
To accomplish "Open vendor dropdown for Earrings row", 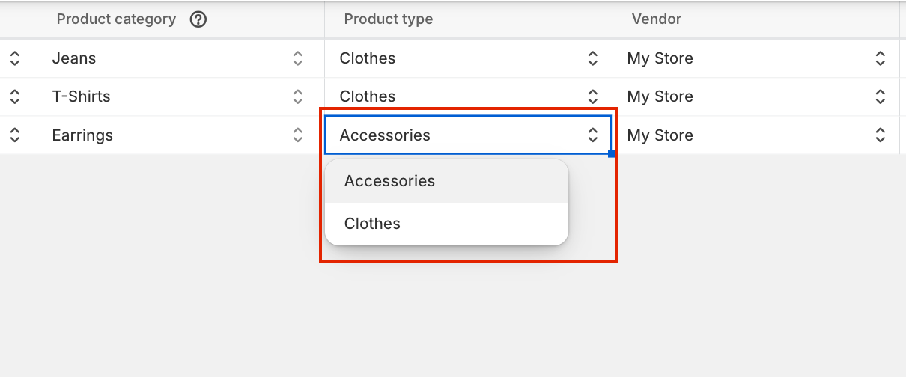I will (881, 135).
